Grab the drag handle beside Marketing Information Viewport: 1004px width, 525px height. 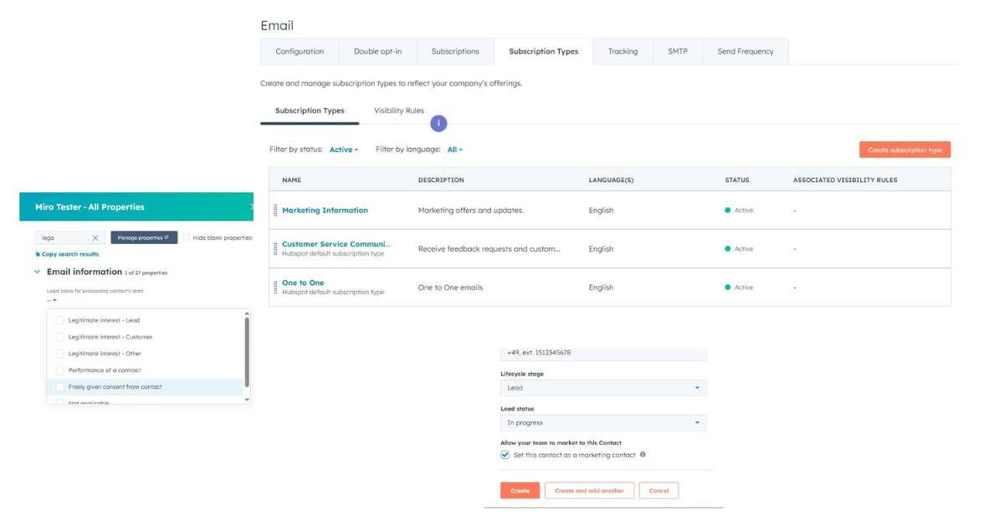(277, 210)
